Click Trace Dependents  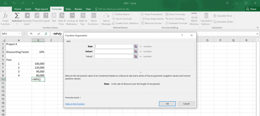[x=152, y=19]
